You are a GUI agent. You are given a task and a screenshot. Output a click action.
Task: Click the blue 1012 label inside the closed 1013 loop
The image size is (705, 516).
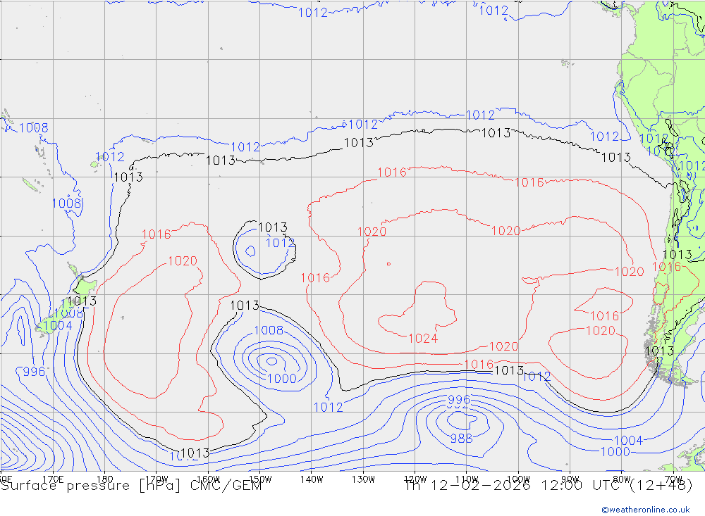click(x=280, y=243)
